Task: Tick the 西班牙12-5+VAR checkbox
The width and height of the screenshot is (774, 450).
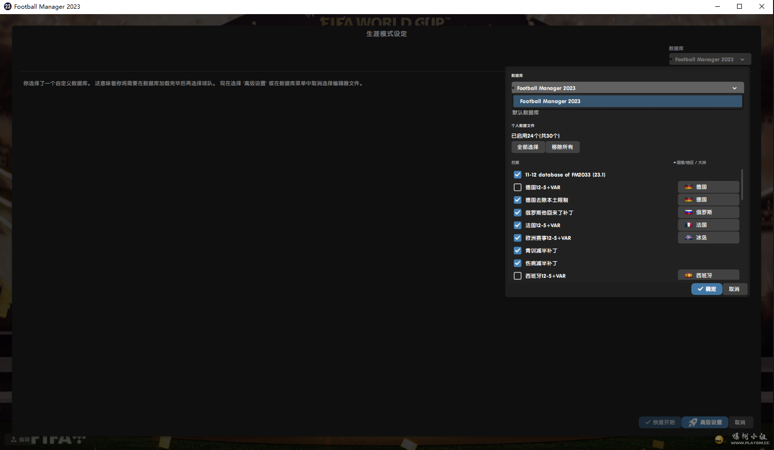Action: [x=518, y=276]
